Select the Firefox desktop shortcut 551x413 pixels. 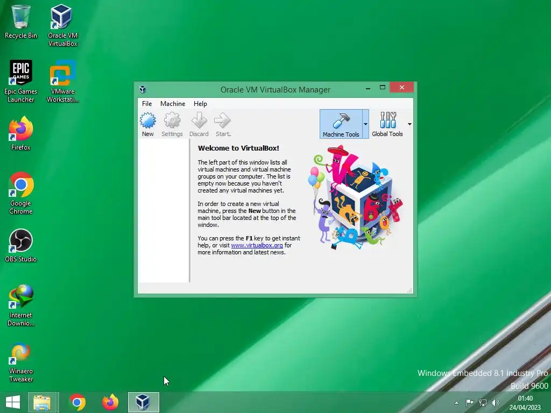pyautogui.click(x=21, y=133)
